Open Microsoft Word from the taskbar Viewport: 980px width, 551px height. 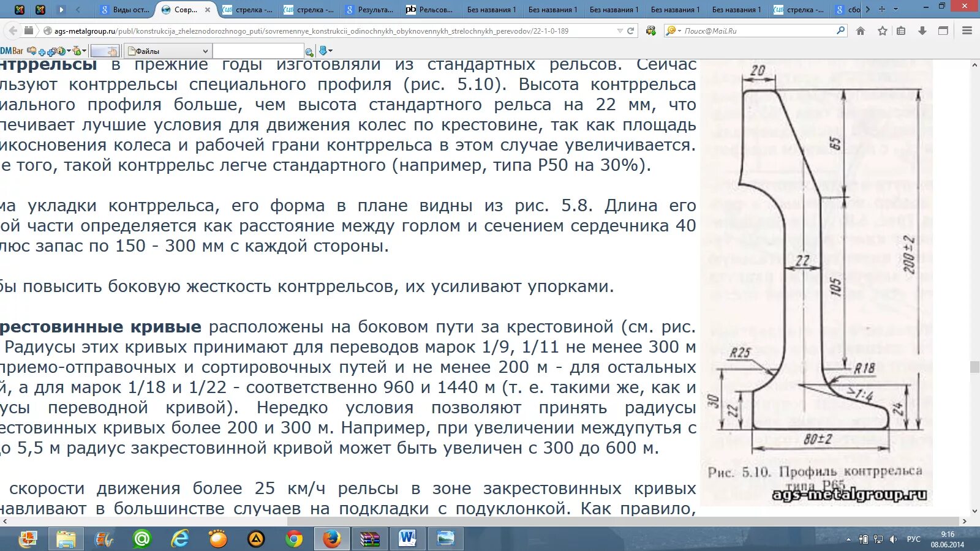(x=407, y=539)
